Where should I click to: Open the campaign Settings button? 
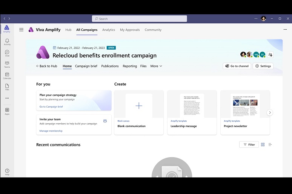(x=263, y=66)
